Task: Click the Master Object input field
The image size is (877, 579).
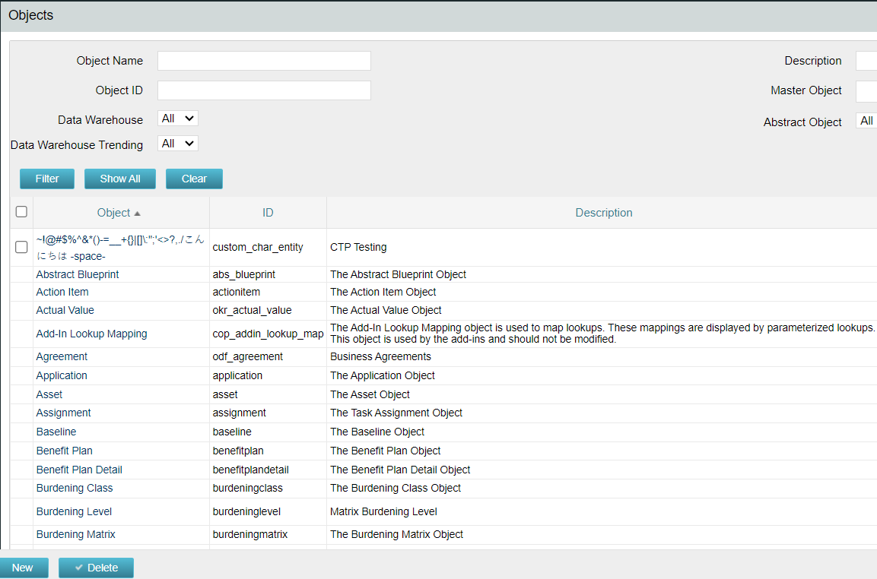Action: 866,91
